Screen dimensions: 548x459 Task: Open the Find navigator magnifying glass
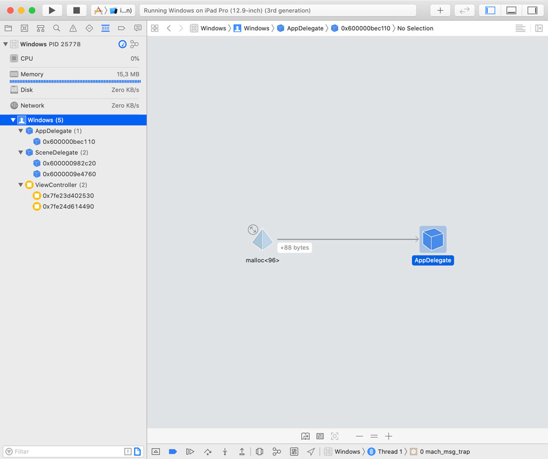click(56, 28)
